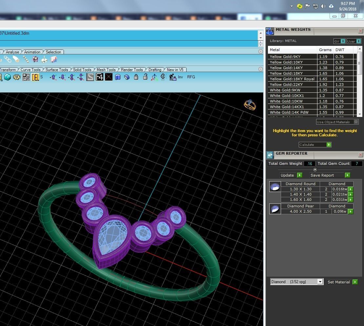Select the Yellow Gold:14KY row
This screenshot has height=326, width=364.
(x=312, y=68)
